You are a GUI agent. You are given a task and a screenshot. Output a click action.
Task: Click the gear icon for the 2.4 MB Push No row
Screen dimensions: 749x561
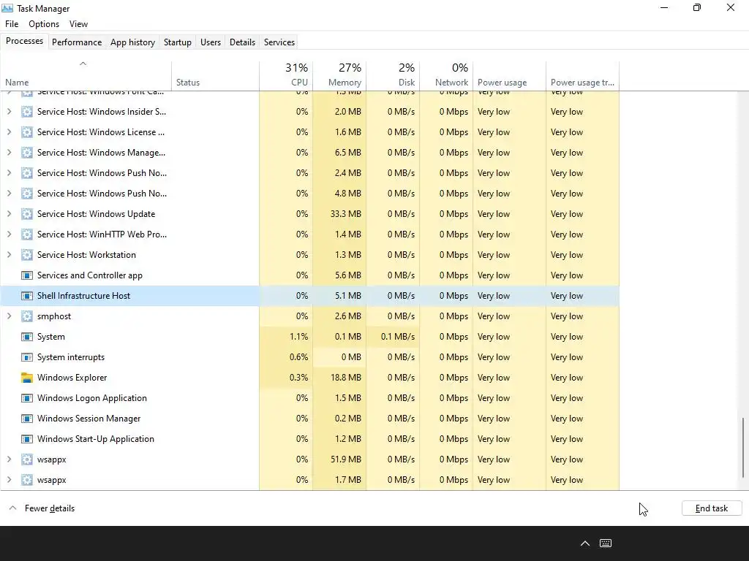tap(27, 173)
